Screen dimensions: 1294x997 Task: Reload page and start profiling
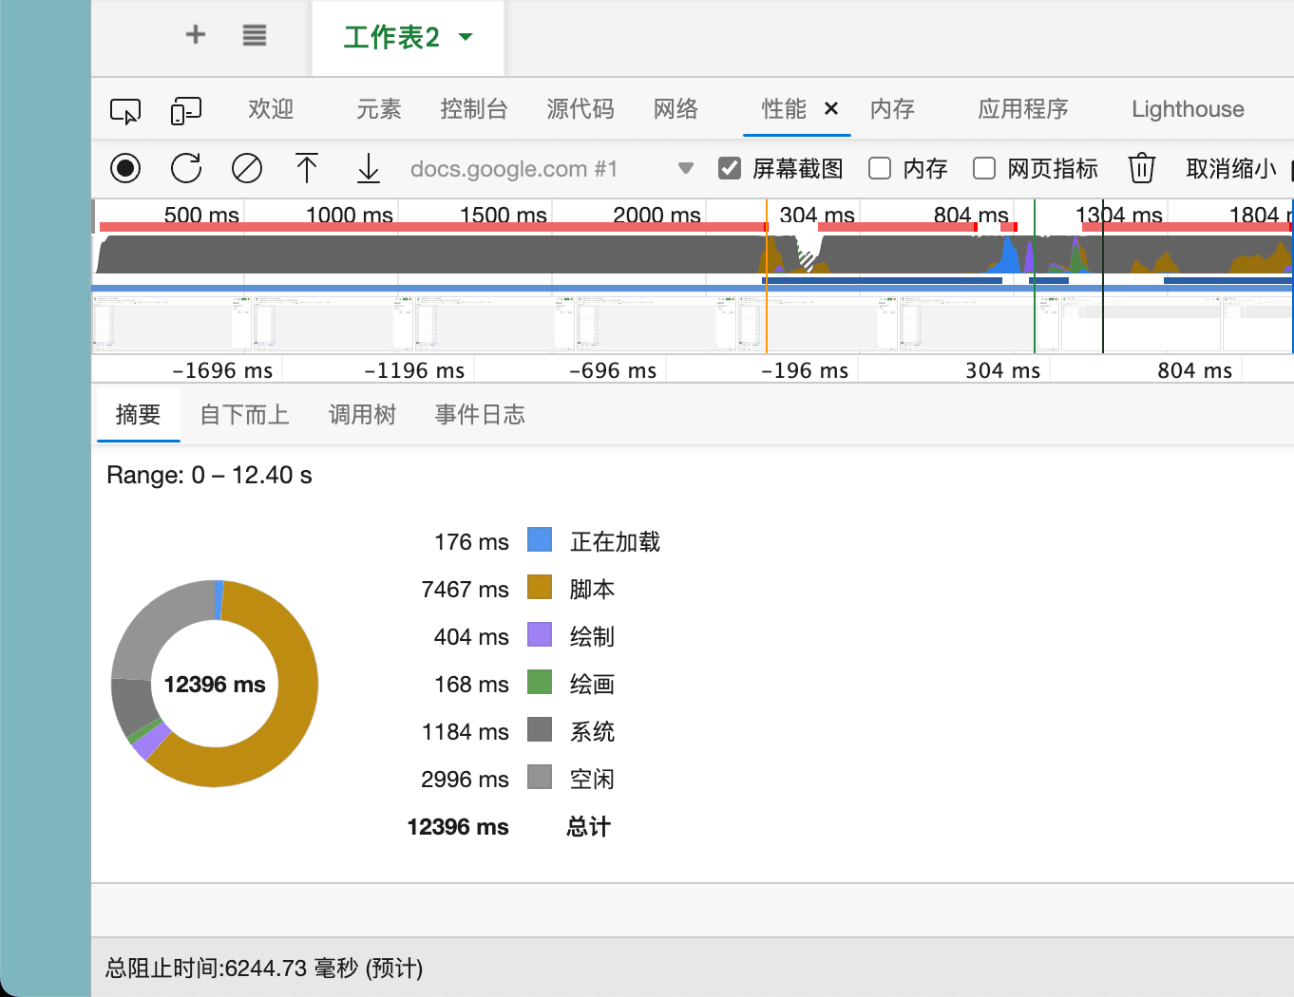point(186,168)
